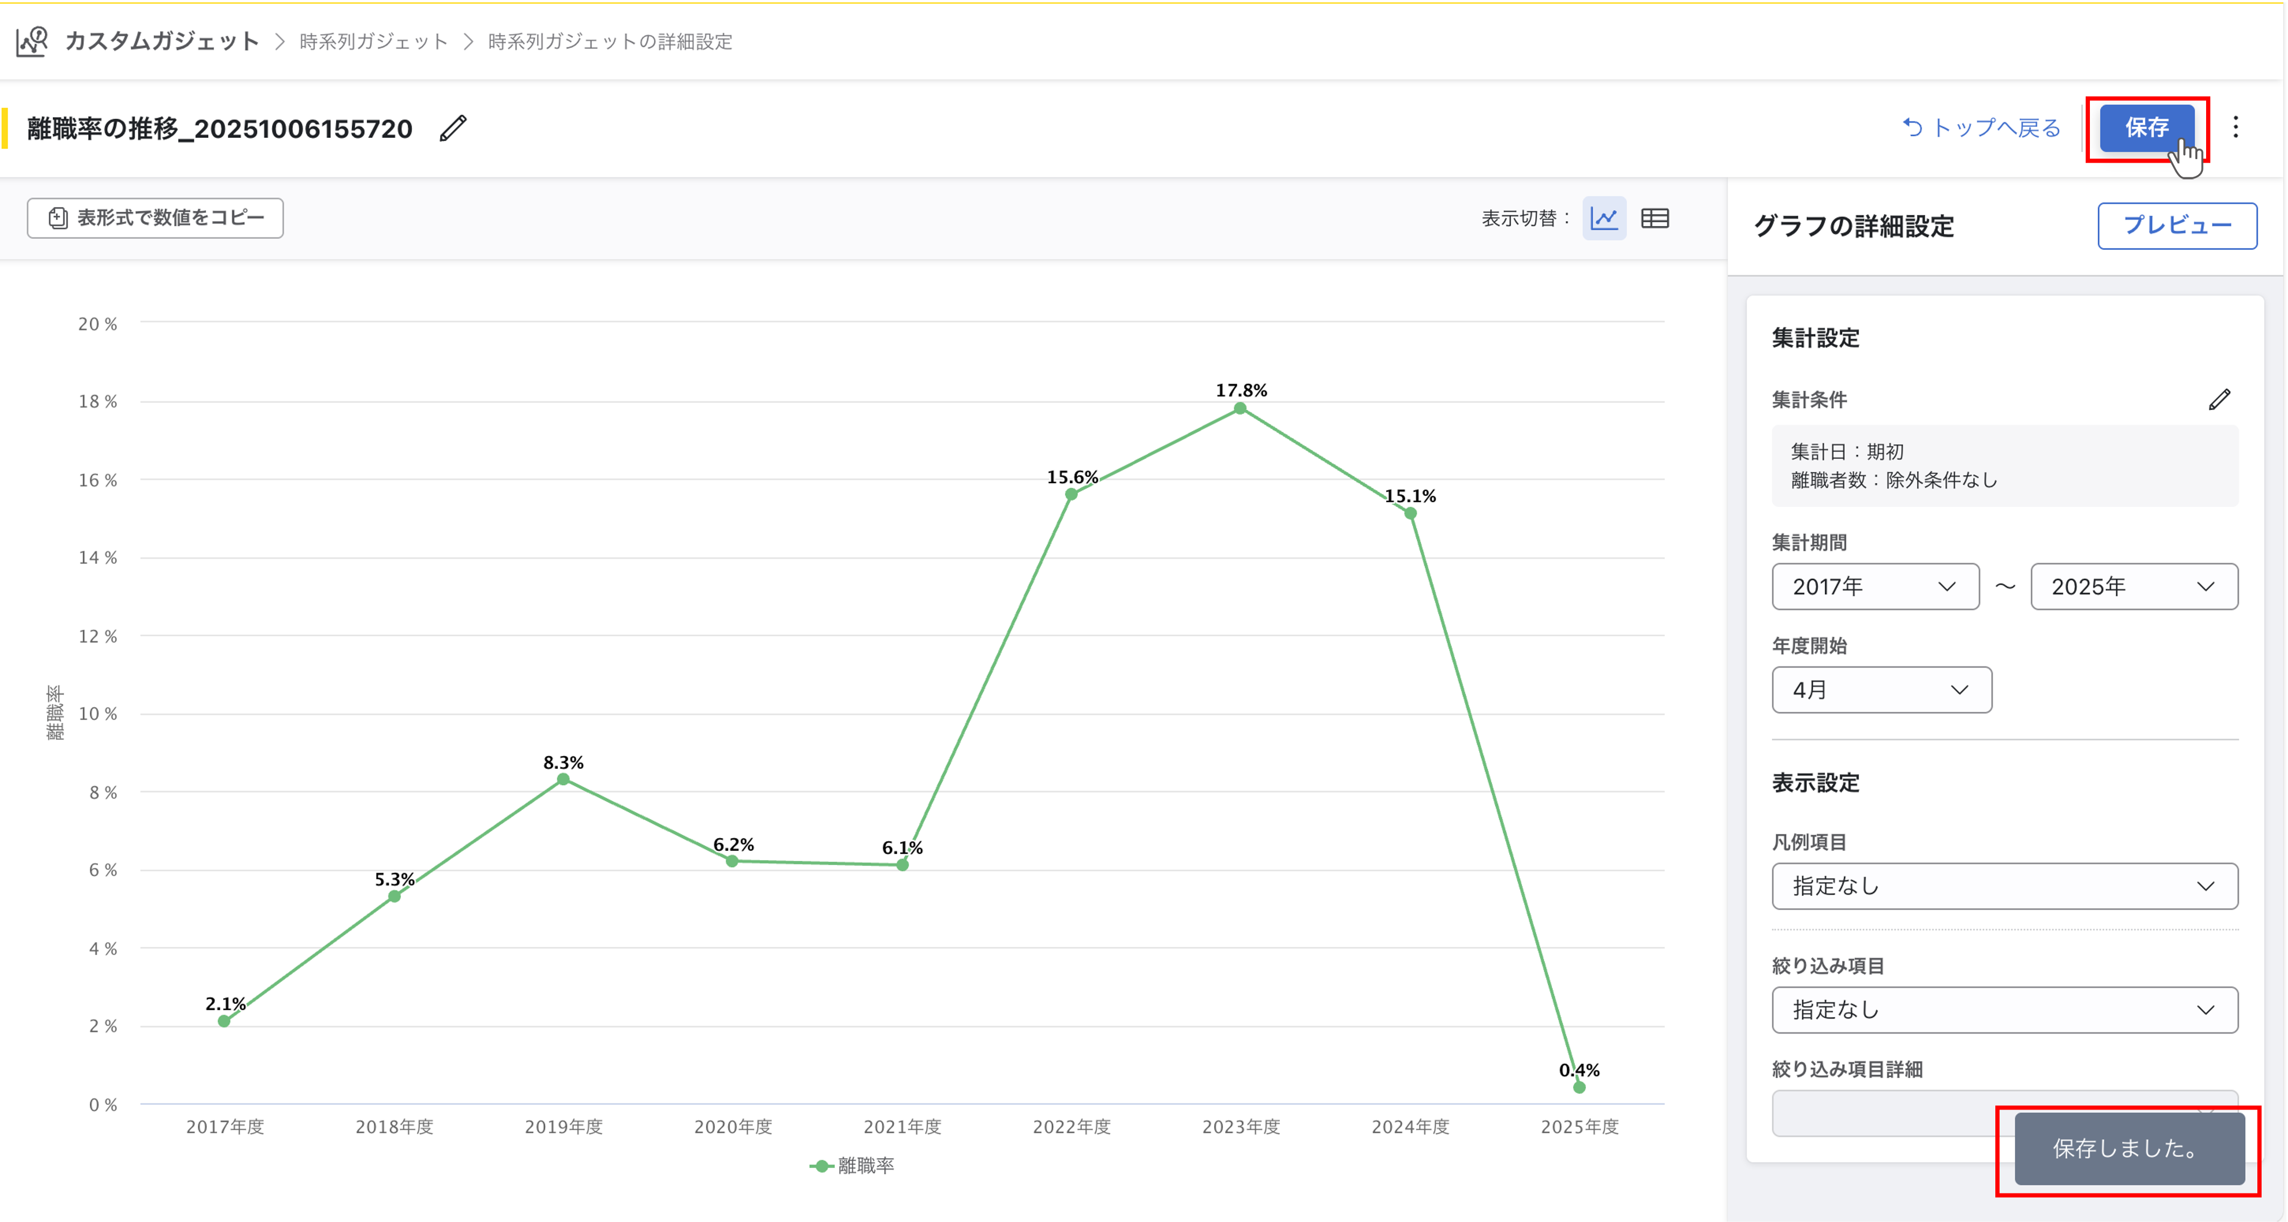
Task: Click カスタムガジェット breadcrumb item
Action: [x=162, y=41]
